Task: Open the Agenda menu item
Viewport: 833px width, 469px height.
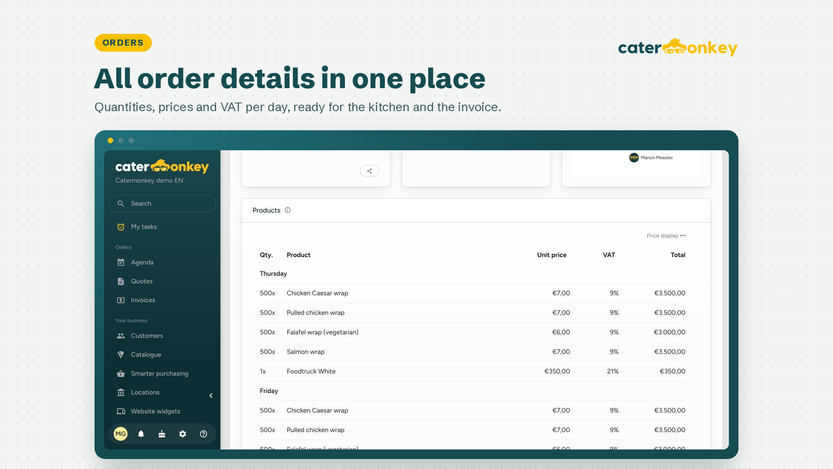Action: pyautogui.click(x=142, y=262)
